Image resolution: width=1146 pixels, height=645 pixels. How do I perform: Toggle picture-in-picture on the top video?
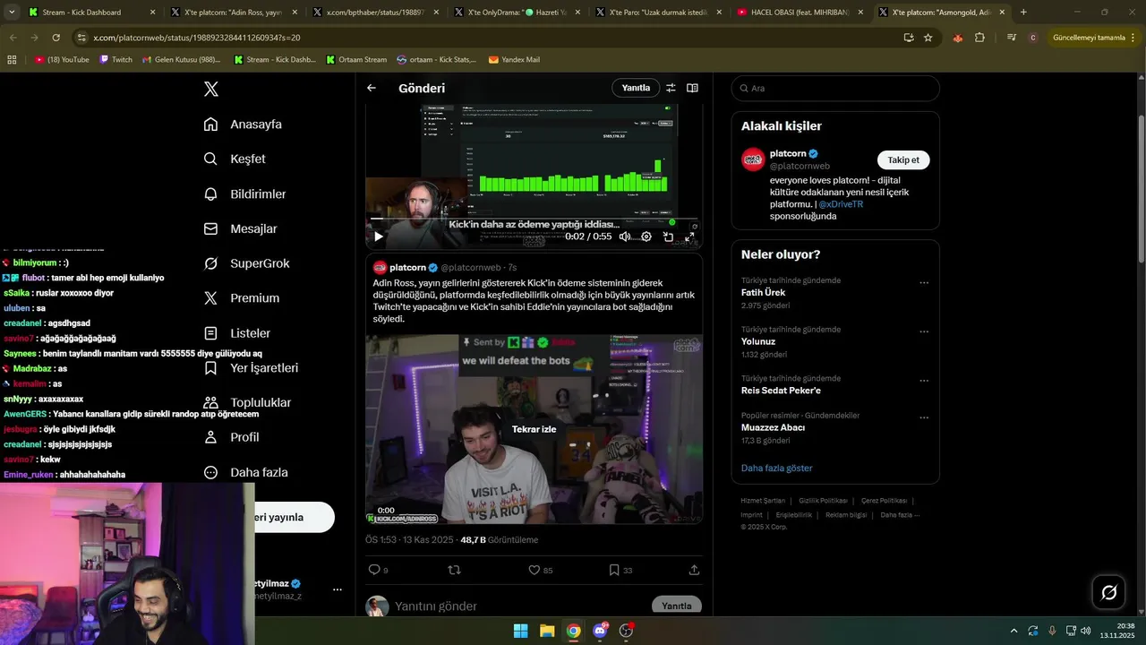[x=668, y=236]
